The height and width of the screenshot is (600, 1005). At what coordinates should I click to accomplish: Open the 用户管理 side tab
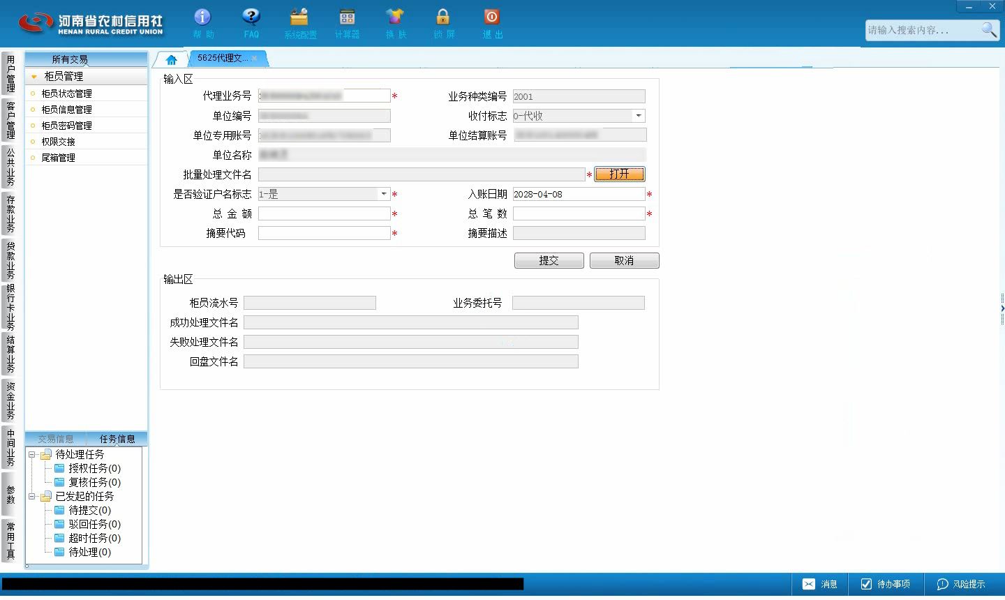point(10,73)
